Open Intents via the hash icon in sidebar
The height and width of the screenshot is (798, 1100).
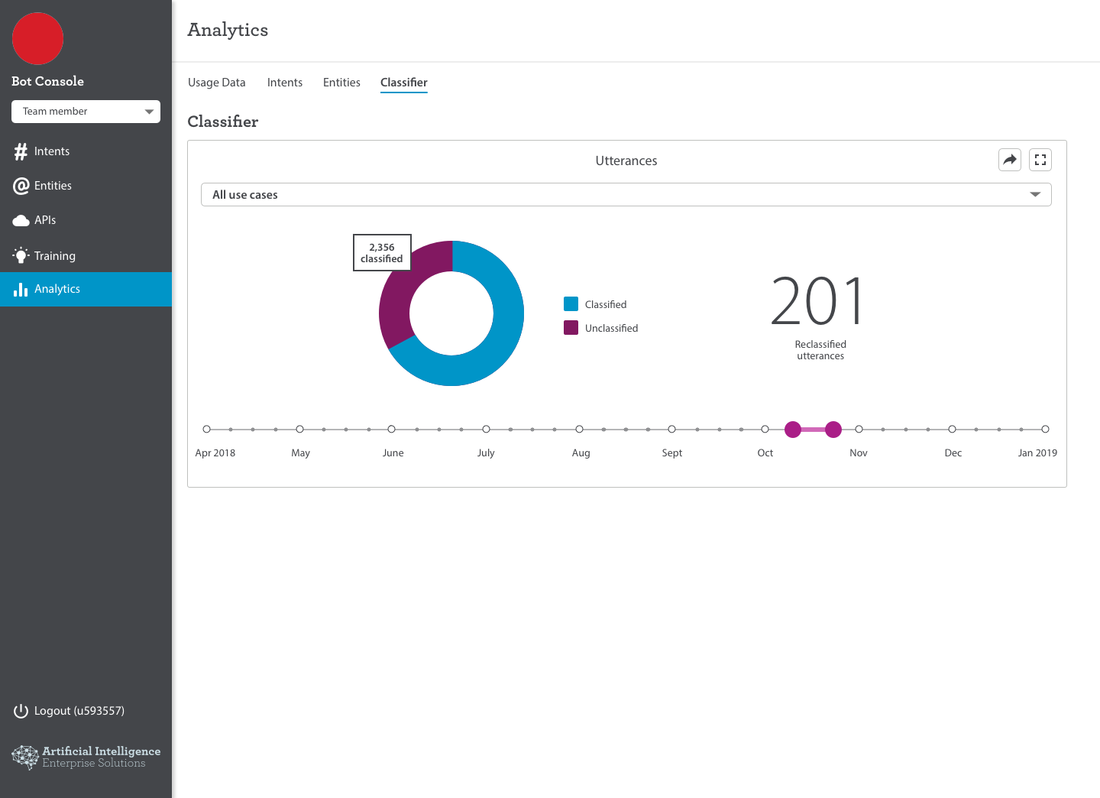click(21, 151)
